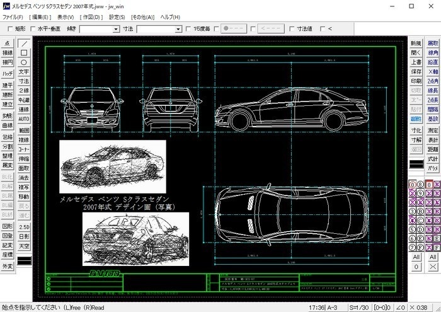Toggle layer group F box
The width and height of the screenshot is (441, 312).
pos(437,248)
